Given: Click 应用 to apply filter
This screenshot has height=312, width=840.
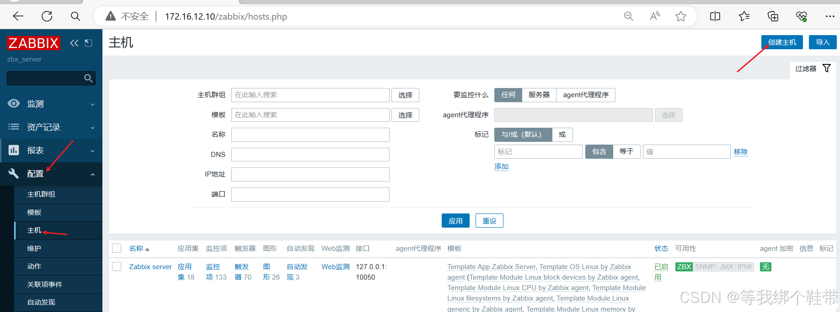Looking at the screenshot, I should click(456, 221).
